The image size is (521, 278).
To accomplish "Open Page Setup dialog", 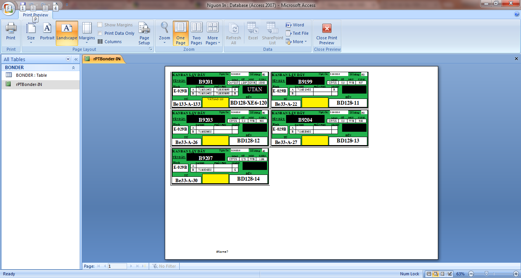I will [144, 34].
